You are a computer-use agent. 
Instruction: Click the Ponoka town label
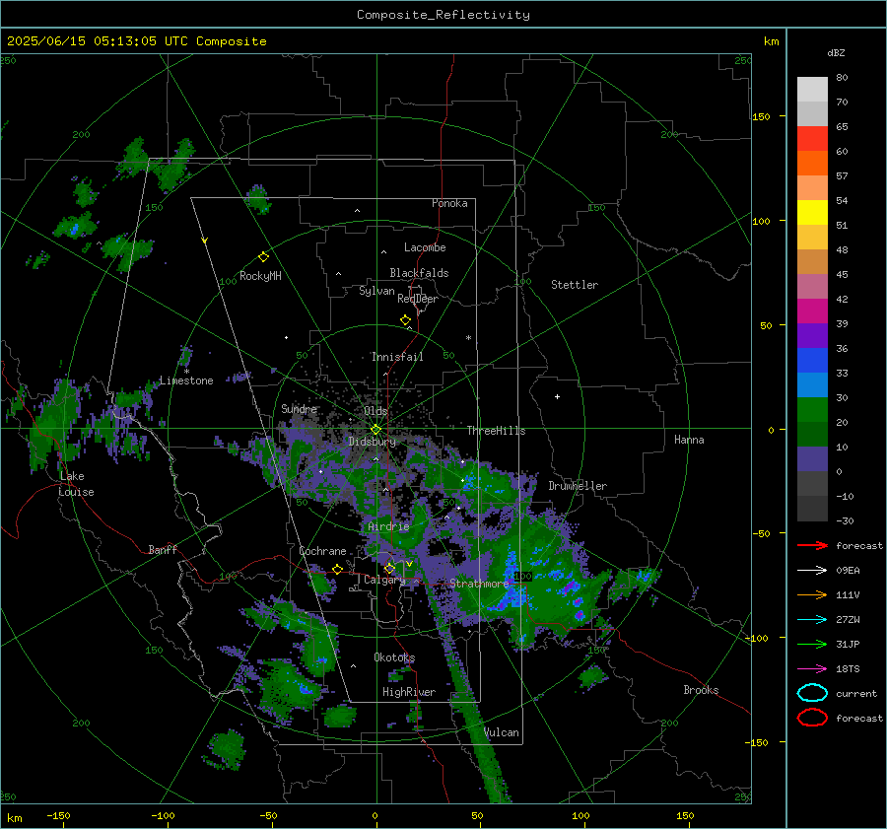tap(449, 203)
